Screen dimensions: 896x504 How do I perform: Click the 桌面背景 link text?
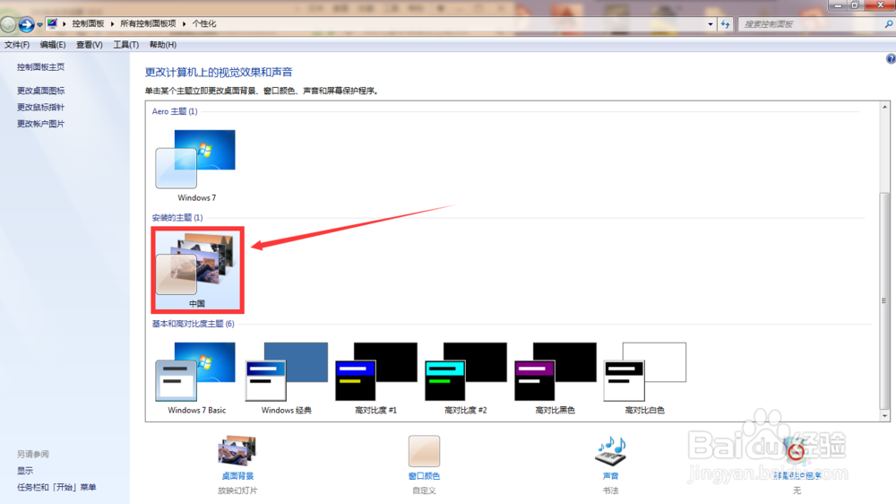237,476
